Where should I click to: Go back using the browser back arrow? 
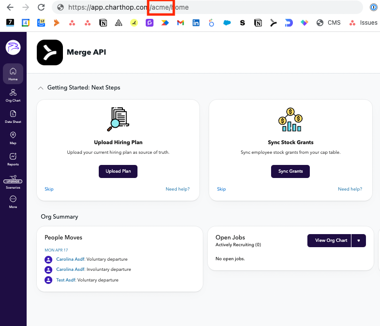coord(10,7)
